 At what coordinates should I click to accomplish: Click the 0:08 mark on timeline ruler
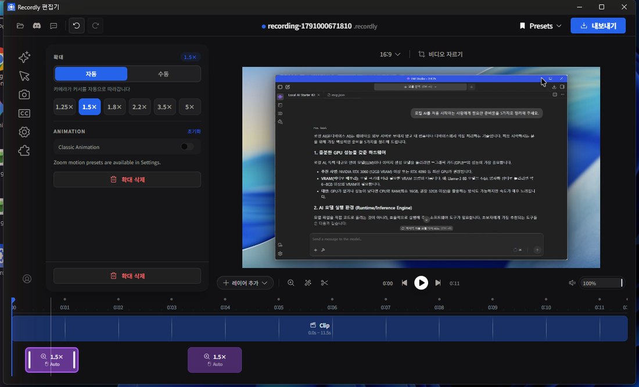pyautogui.click(x=439, y=307)
